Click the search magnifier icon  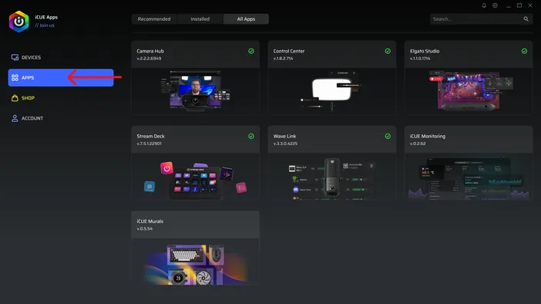click(x=526, y=19)
